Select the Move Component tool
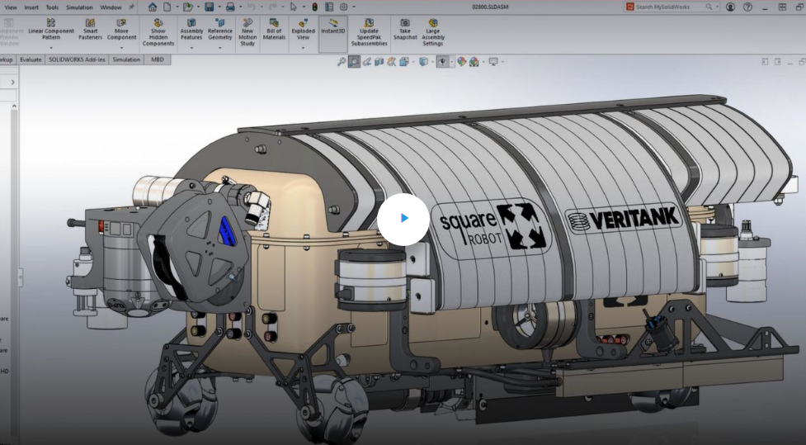Viewport: 806px width, 445px height. (121, 29)
